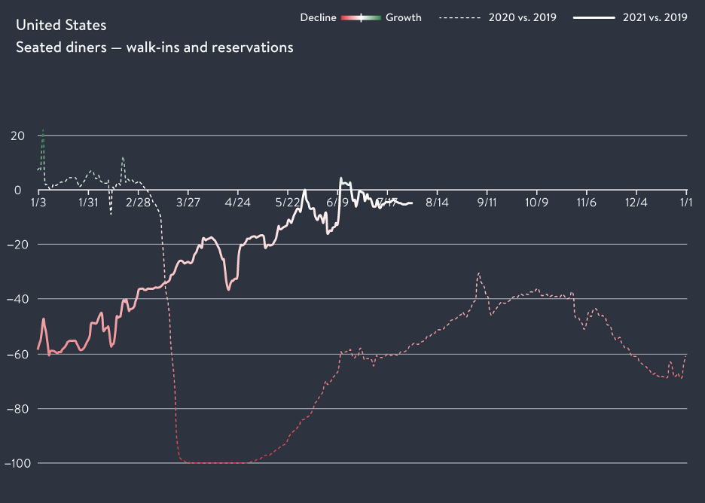Toggle the "2020 vs. 2019" legend entry
Image resolution: width=705 pixels, height=503 pixels.
(x=523, y=17)
